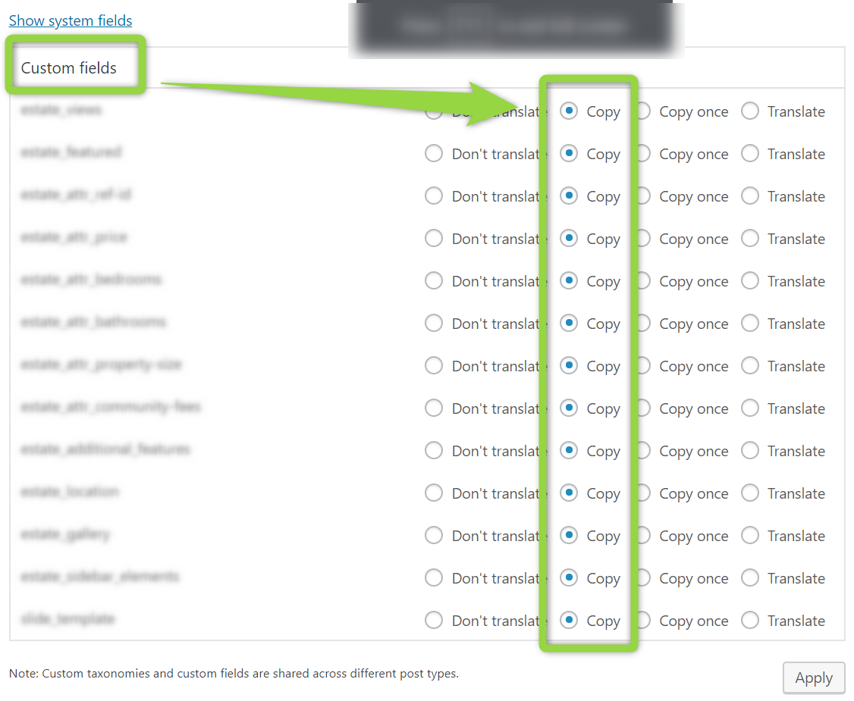Choose Translate for estate_sidebar_elements
Image resolution: width=854 pixels, height=701 pixels.
coord(750,578)
